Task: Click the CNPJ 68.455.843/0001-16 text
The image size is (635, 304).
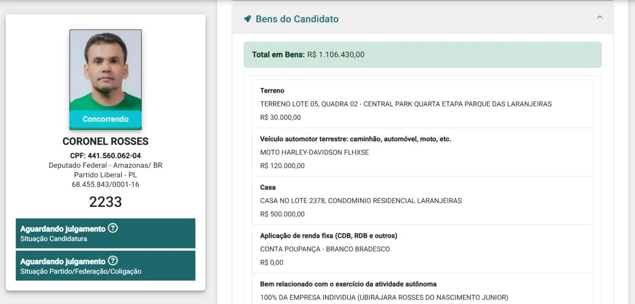Action: (106, 184)
